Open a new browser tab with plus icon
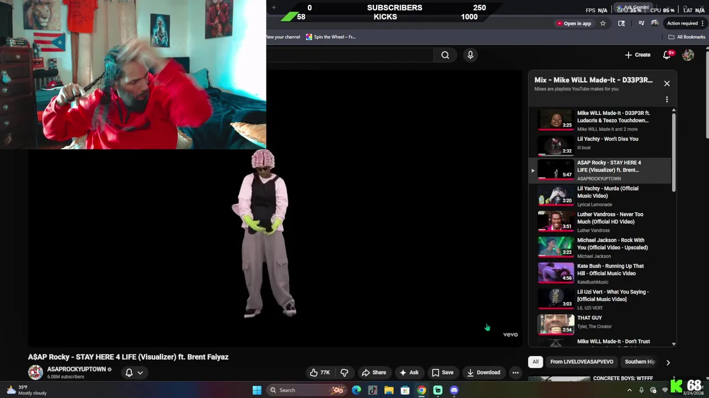 [x=274, y=8]
